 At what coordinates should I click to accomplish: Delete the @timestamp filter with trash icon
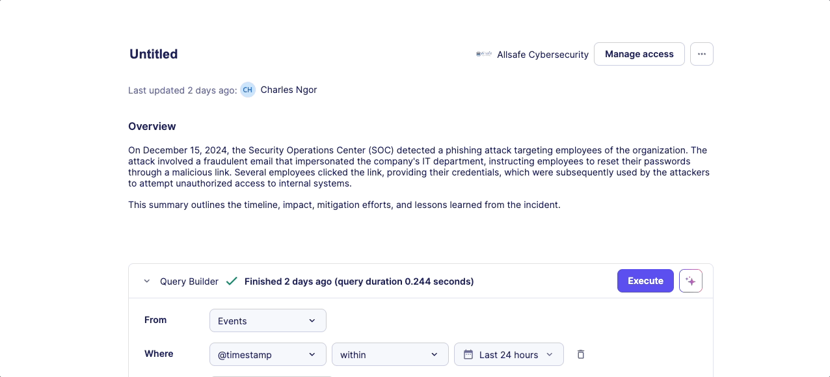pos(581,354)
